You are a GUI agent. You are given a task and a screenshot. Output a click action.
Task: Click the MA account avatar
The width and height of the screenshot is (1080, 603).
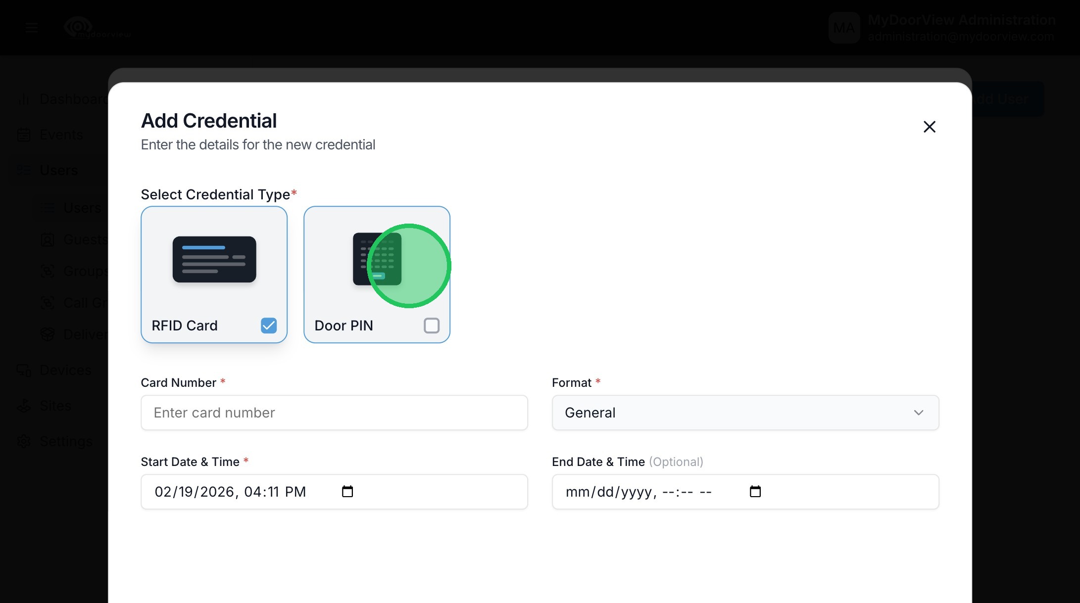pos(844,28)
